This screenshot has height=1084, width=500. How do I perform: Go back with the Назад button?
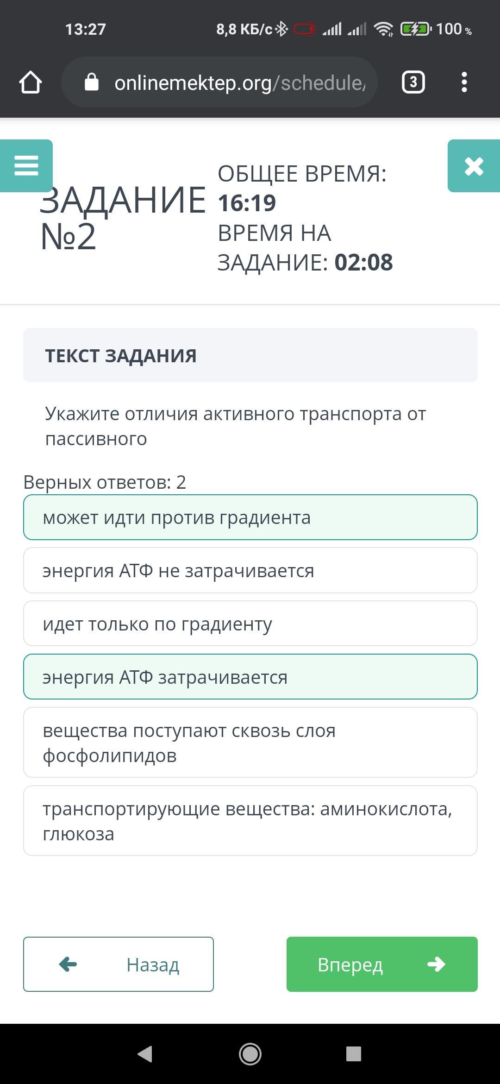pyautogui.click(x=119, y=964)
